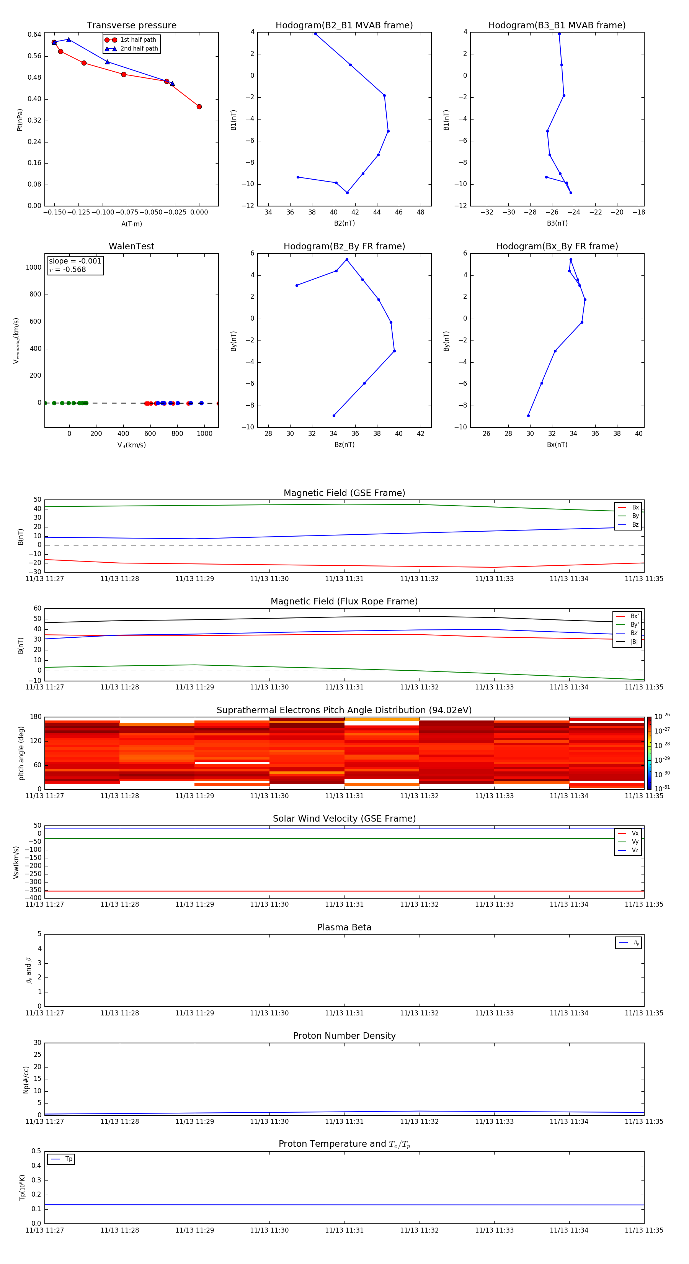
Task: Click the 'slope = -0.001' annotation
Action: tap(75, 261)
